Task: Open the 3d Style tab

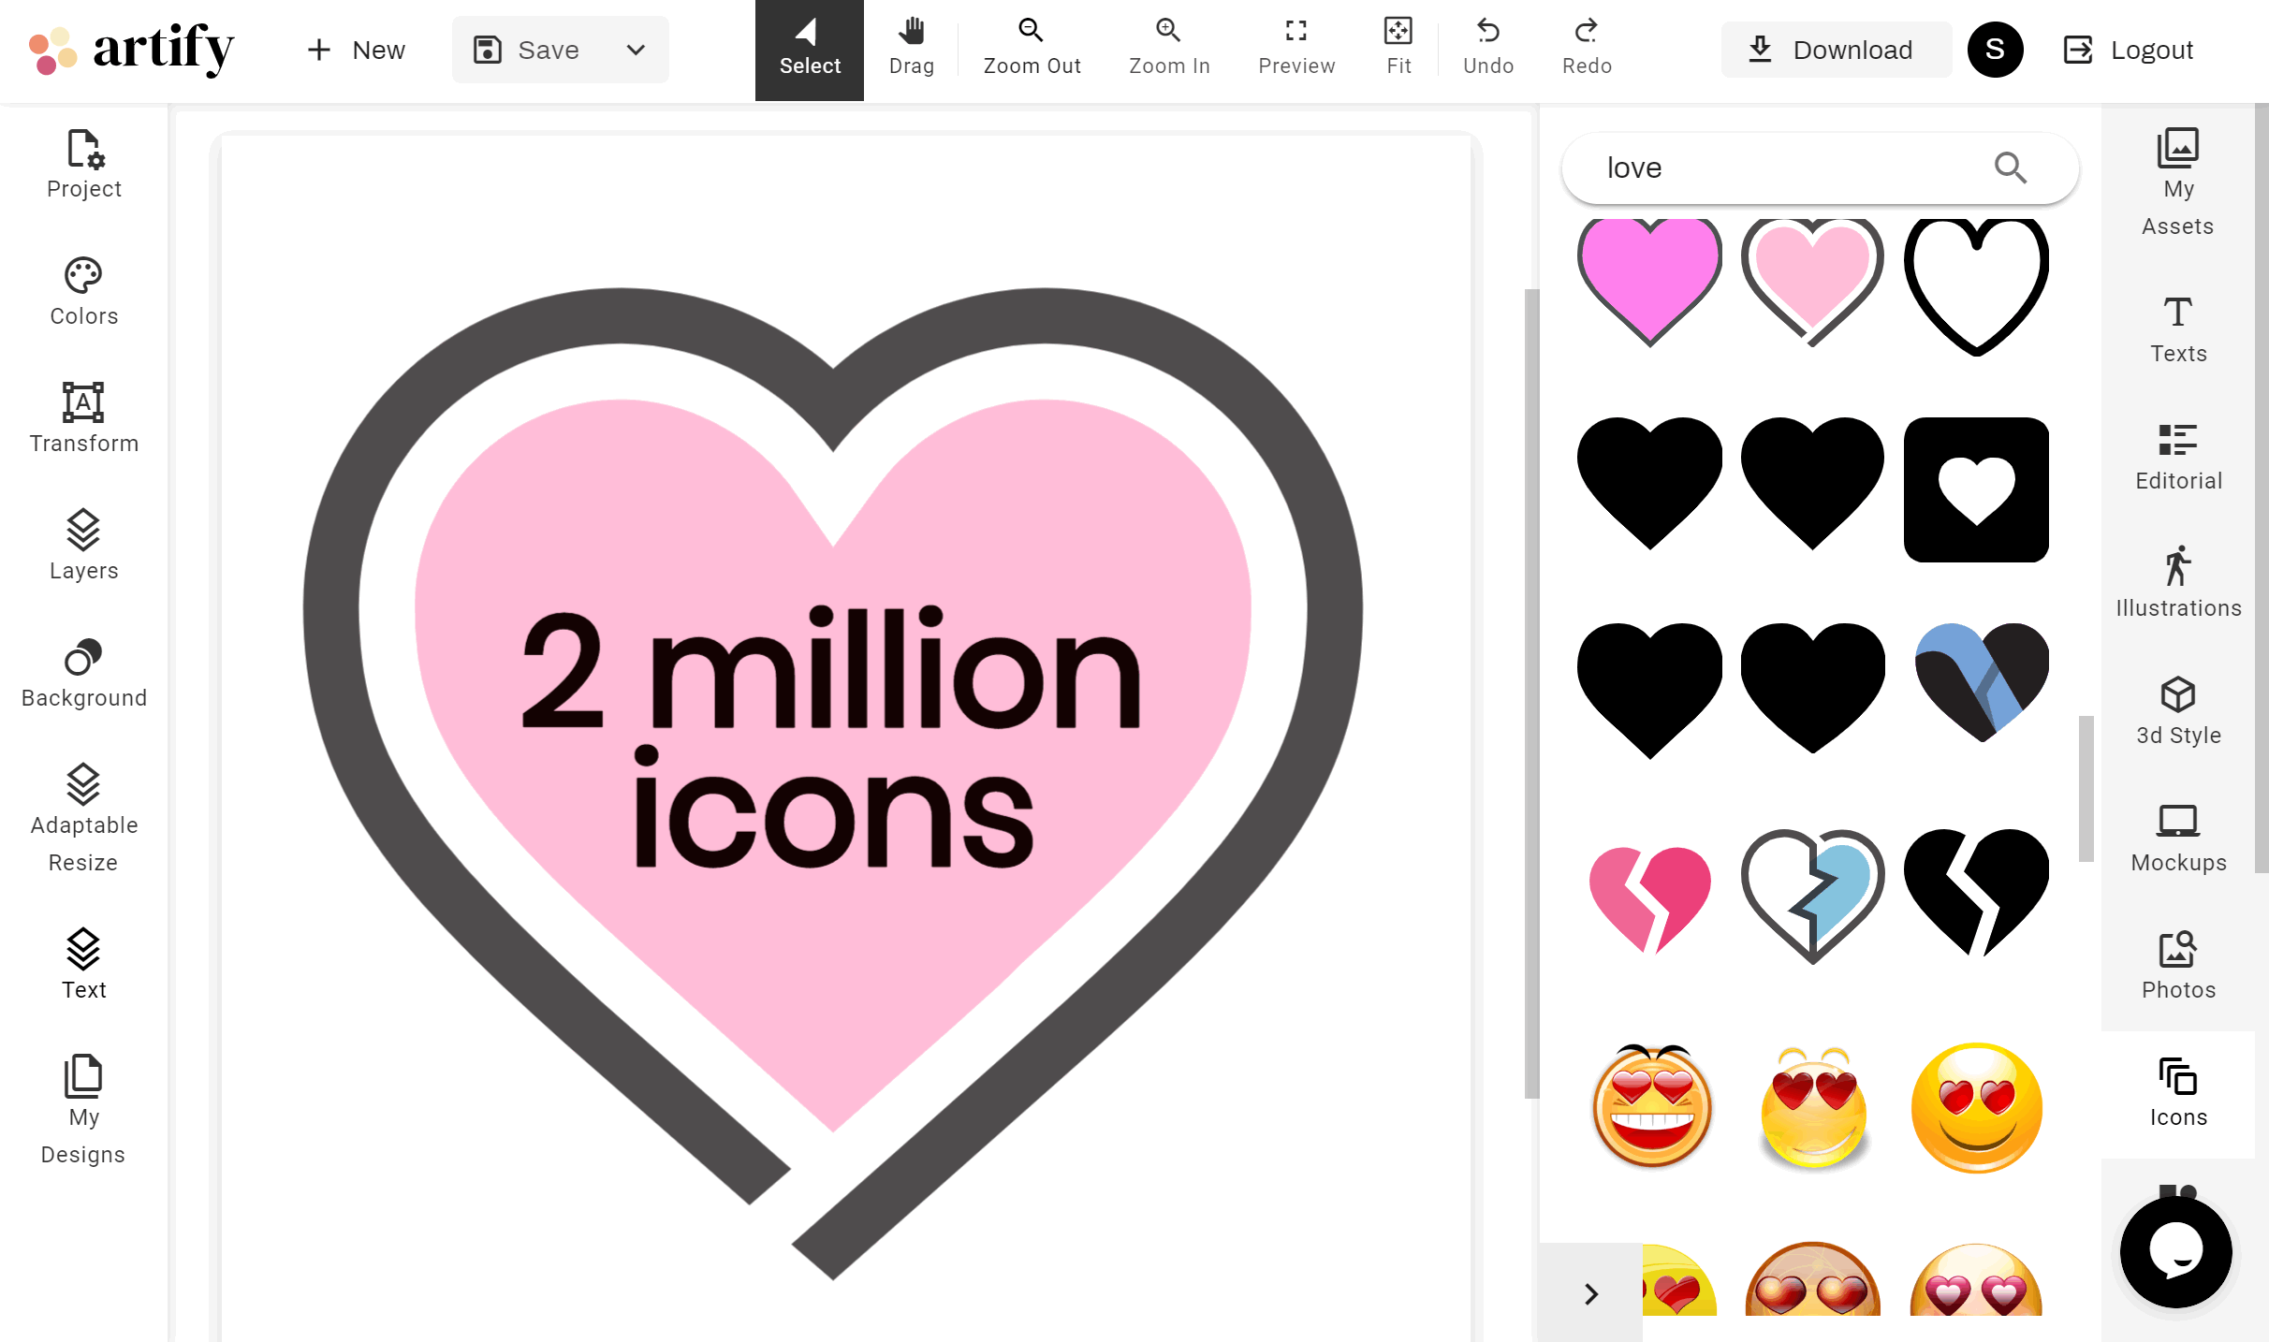Action: pyautogui.click(x=2178, y=711)
